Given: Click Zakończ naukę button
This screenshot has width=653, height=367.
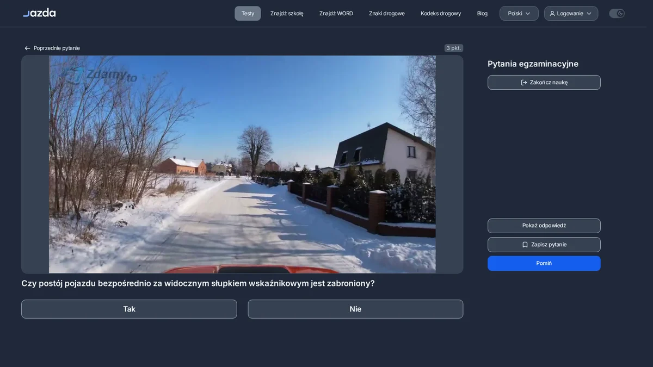Looking at the screenshot, I should [x=544, y=83].
